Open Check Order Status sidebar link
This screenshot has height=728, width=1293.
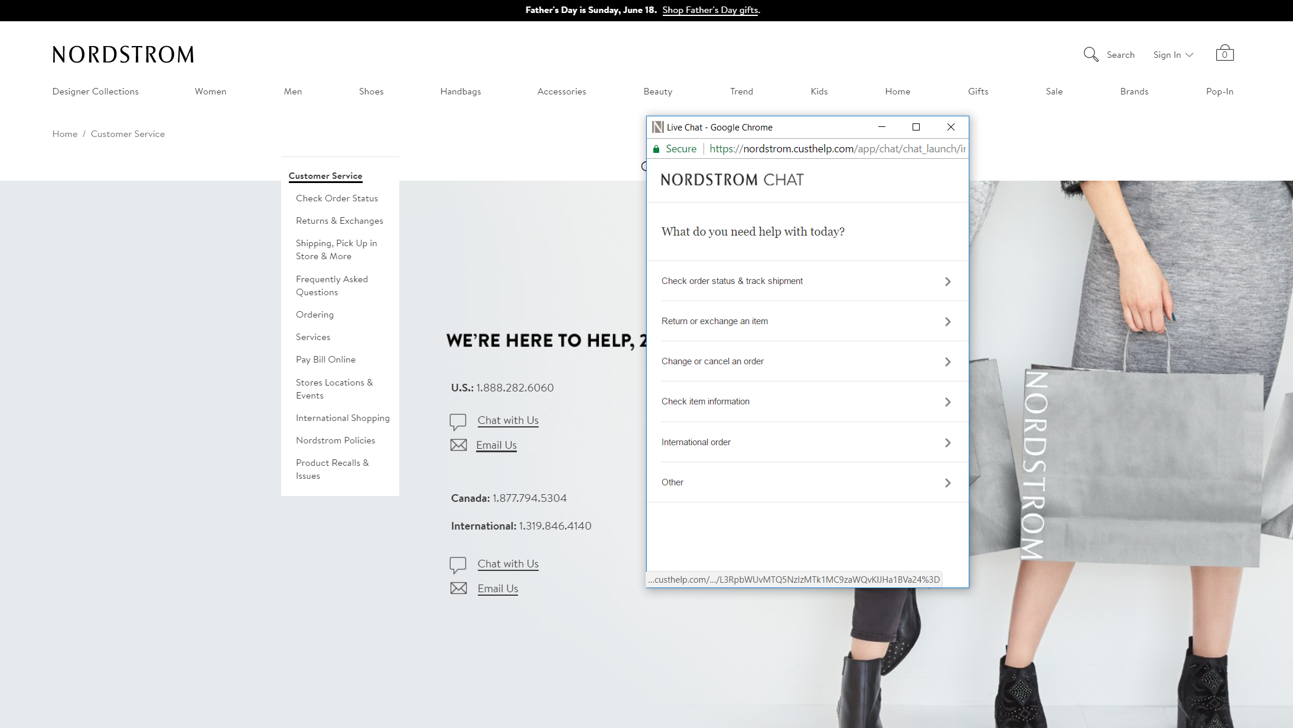pos(337,198)
